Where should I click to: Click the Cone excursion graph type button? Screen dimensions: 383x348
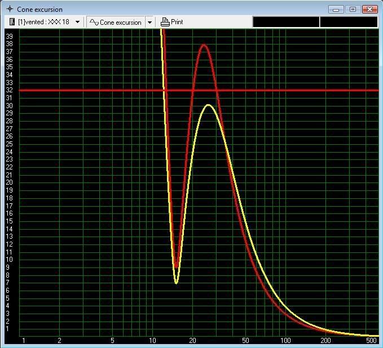pyautogui.click(x=116, y=22)
